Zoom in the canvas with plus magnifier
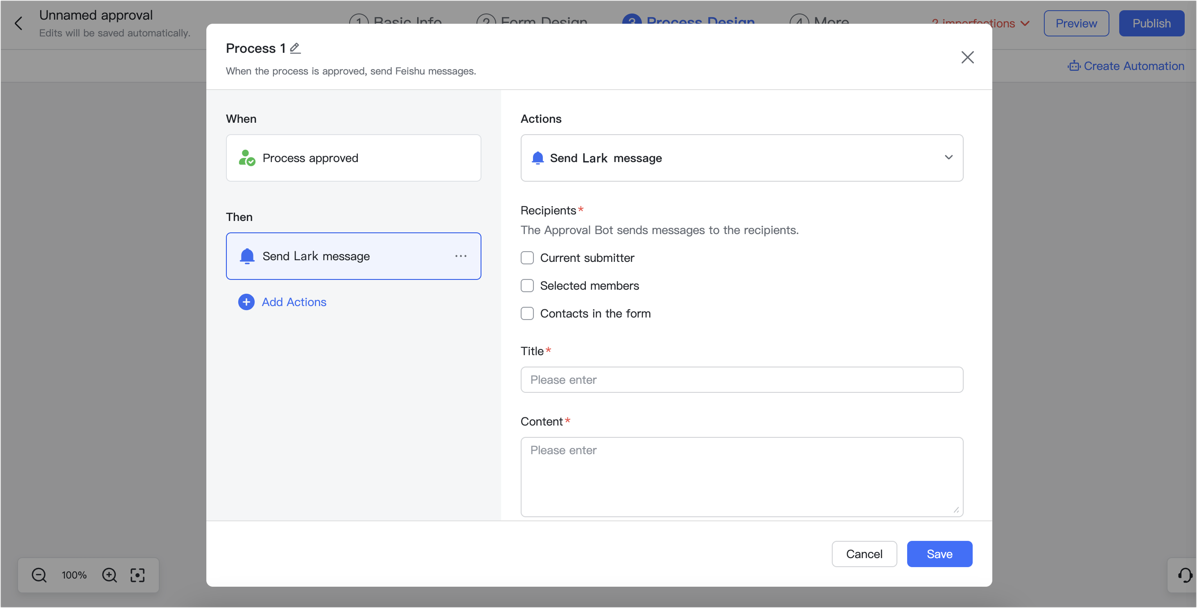This screenshot has height=608, width=1197. (109, 575)
